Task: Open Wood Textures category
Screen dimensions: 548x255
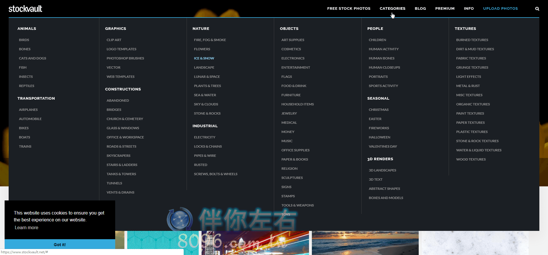Action: [x=471, y=159]
